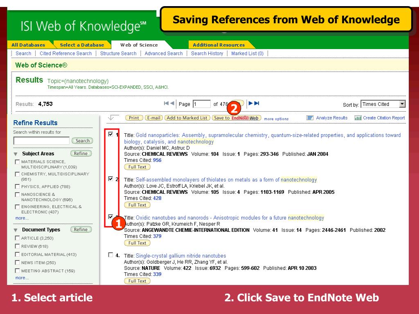
Task: Click Refine button for Subject Areas
Action: (x=81, y=153)
